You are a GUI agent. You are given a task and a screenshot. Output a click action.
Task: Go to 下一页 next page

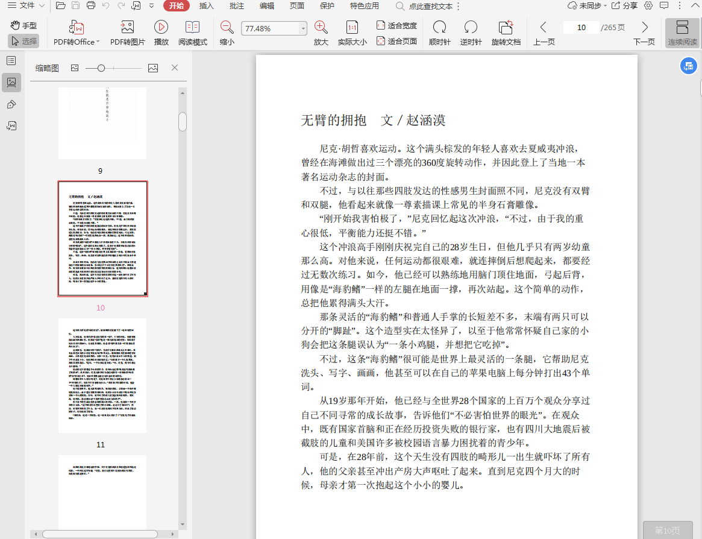coord(644,33)
